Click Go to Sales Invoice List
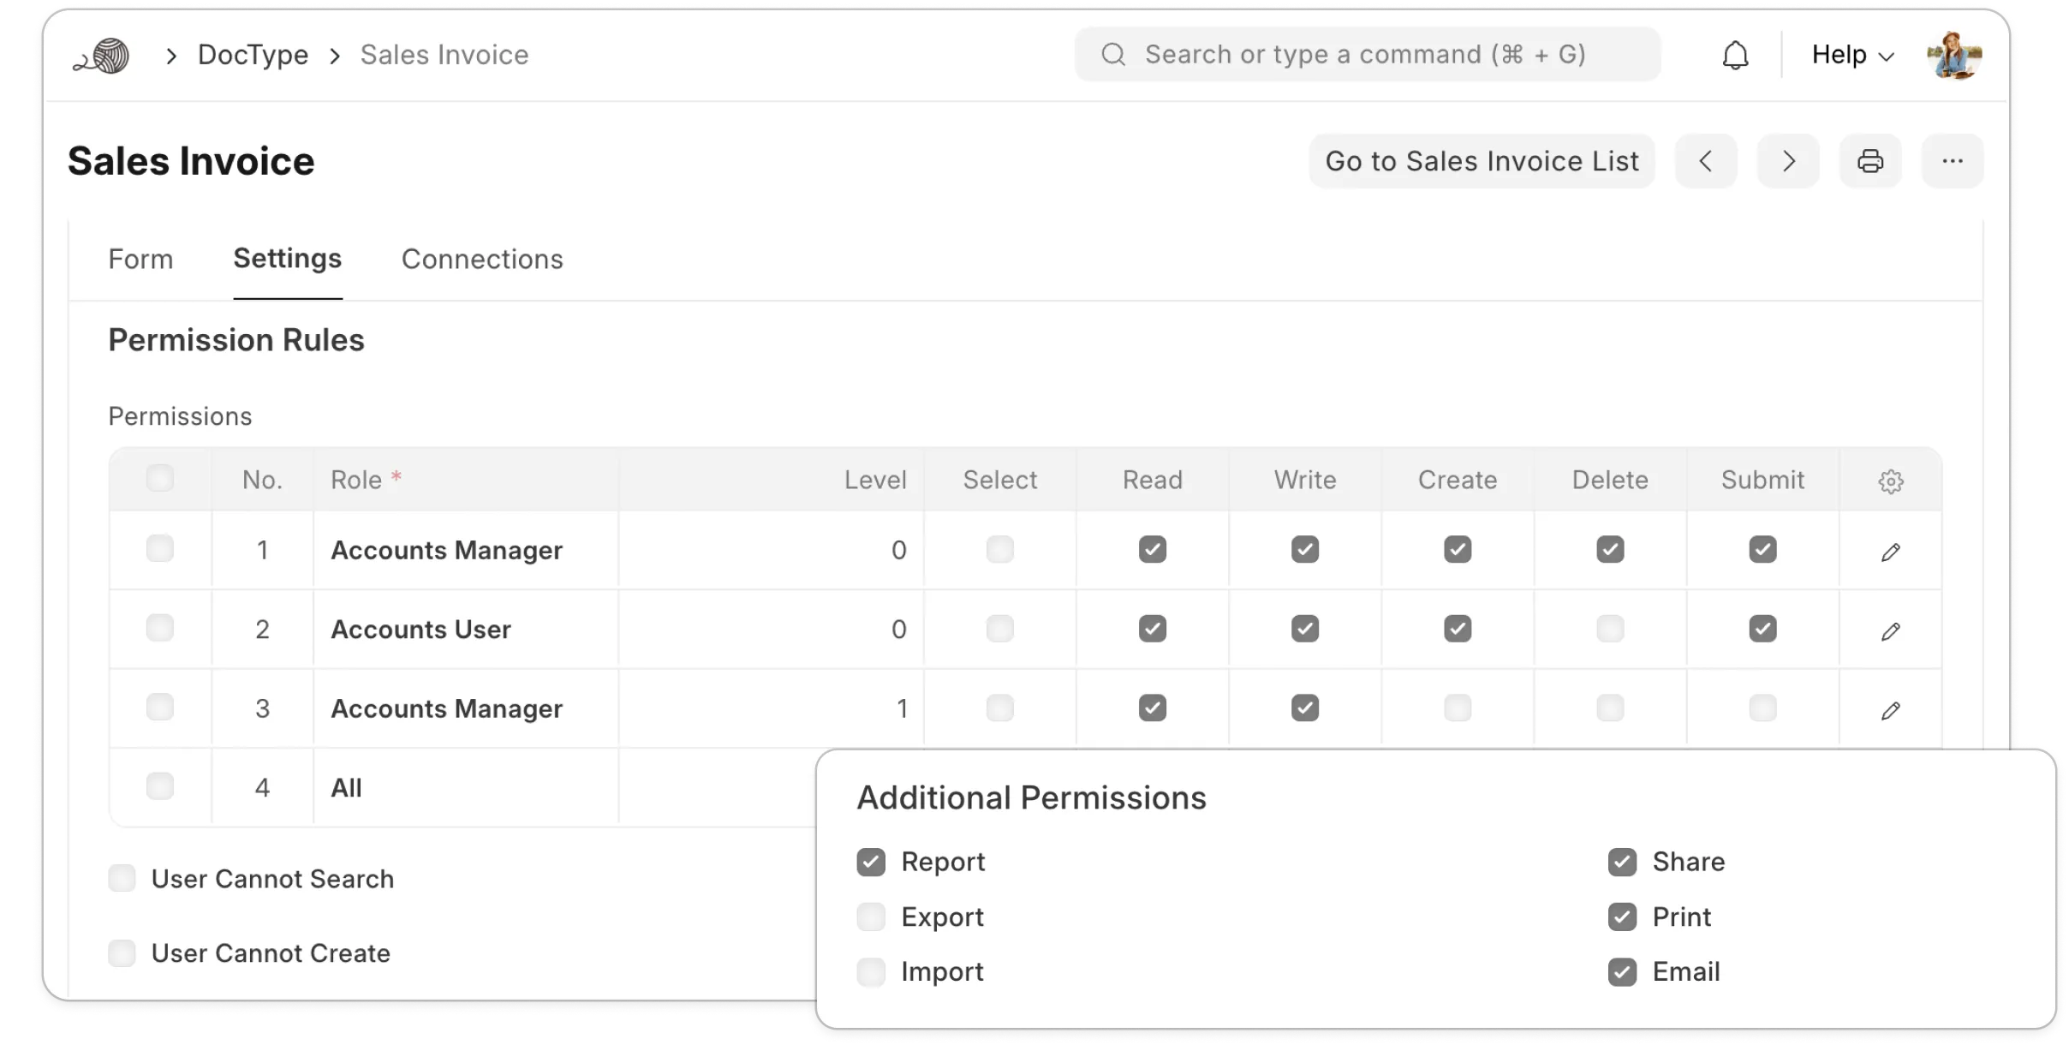 (x=1482, y=161)
